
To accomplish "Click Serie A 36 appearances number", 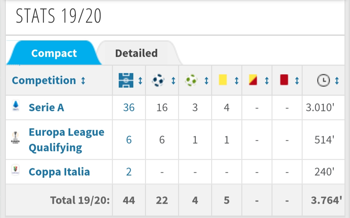I will point(129,107).
